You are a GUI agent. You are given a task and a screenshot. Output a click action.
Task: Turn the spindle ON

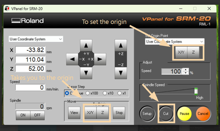coord(23,115)
